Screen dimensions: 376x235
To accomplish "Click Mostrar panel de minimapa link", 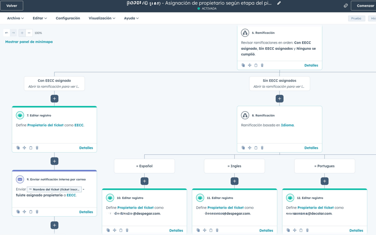I will [x=29, y=42].
